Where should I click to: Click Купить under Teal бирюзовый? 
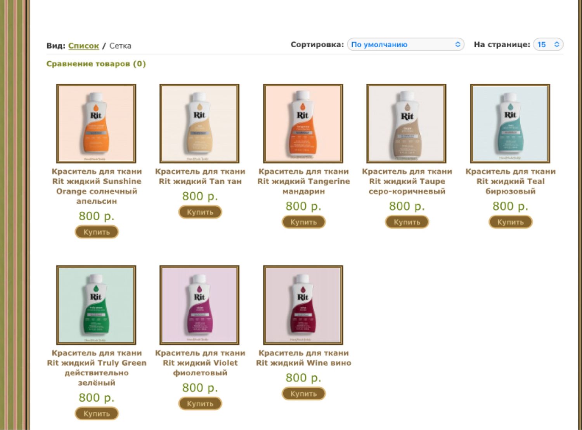pyautogui.click(x=511, y=222)
